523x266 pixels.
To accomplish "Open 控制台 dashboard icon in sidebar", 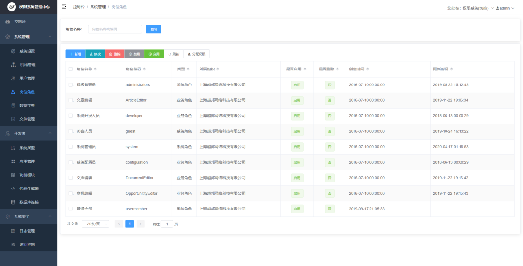I will (x=8, y=22).
